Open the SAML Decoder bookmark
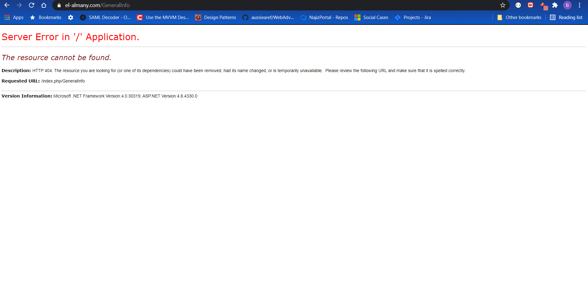588x299 pixels. 105,17
